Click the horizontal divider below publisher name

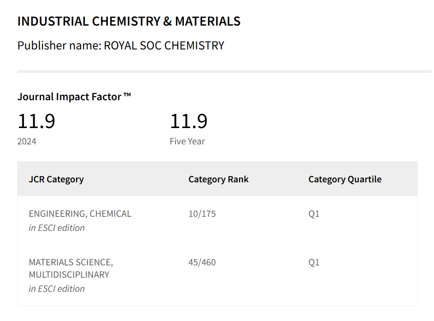[224, 71]
